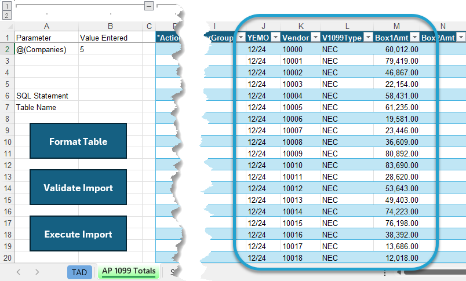Select column A header

[47, 26]
